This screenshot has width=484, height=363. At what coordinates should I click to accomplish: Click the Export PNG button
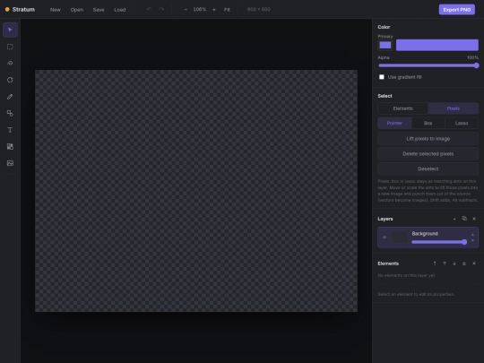(457, 10)
